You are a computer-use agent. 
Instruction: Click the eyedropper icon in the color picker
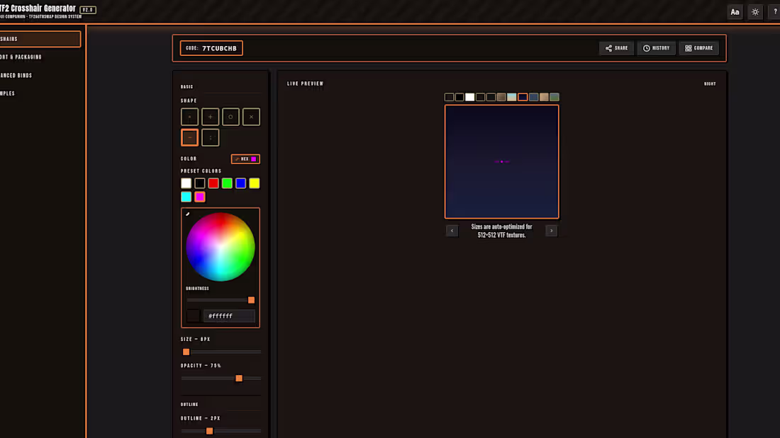tap(187, 214)
